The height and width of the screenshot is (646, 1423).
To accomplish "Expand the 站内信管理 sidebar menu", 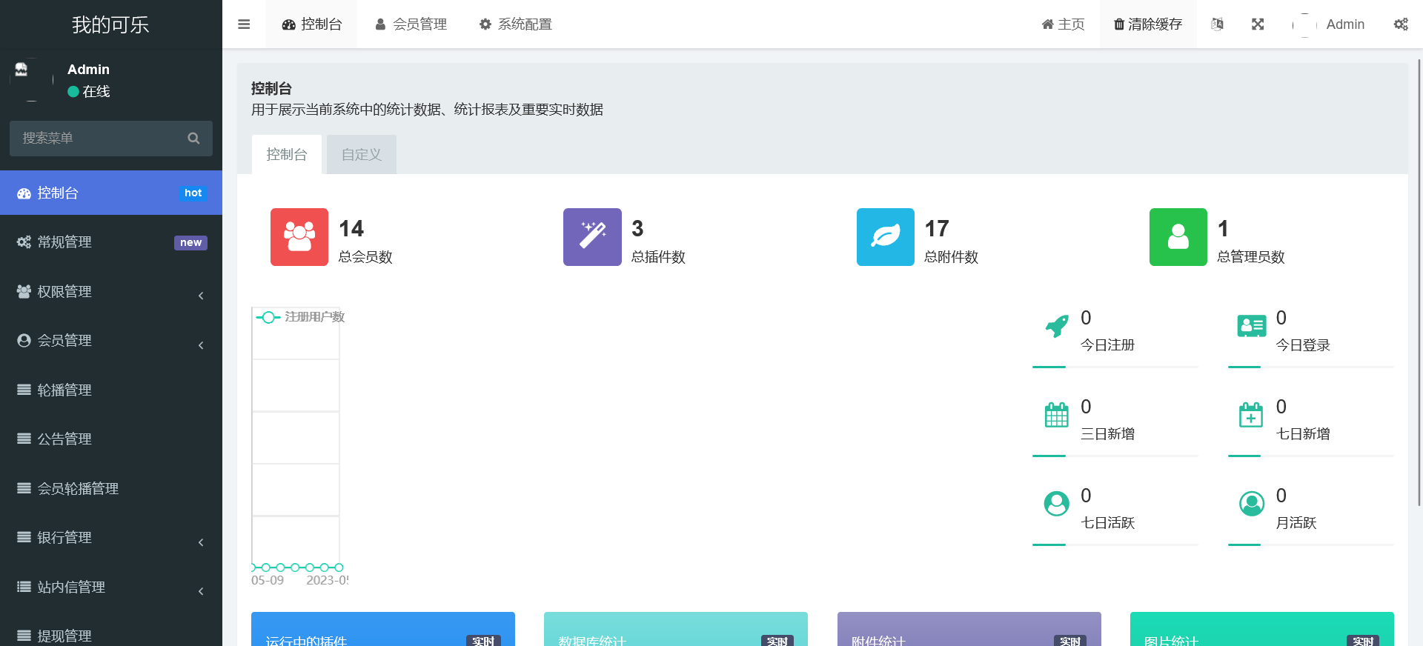I will click(x=111, y=587).
